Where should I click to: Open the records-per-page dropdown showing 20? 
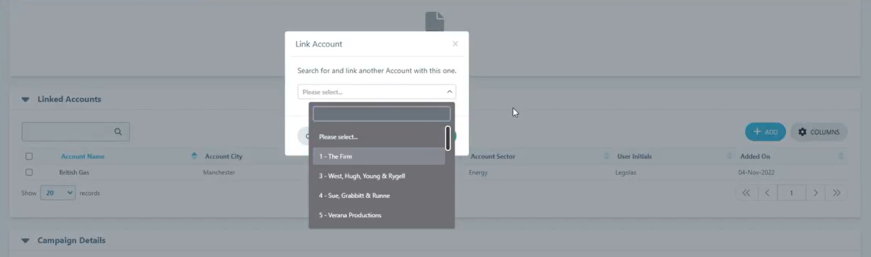coord(58,193)
